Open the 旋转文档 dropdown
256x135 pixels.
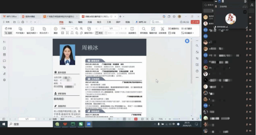click(89, 31)
